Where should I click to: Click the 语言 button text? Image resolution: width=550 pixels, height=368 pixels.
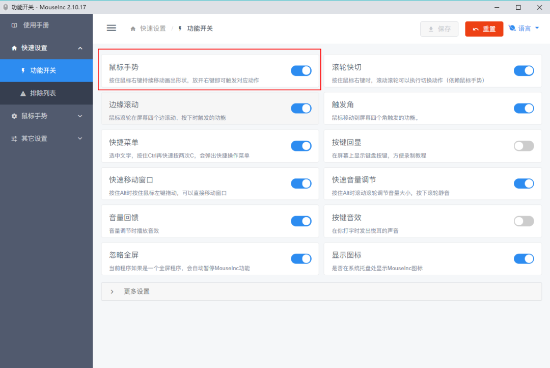525,29
